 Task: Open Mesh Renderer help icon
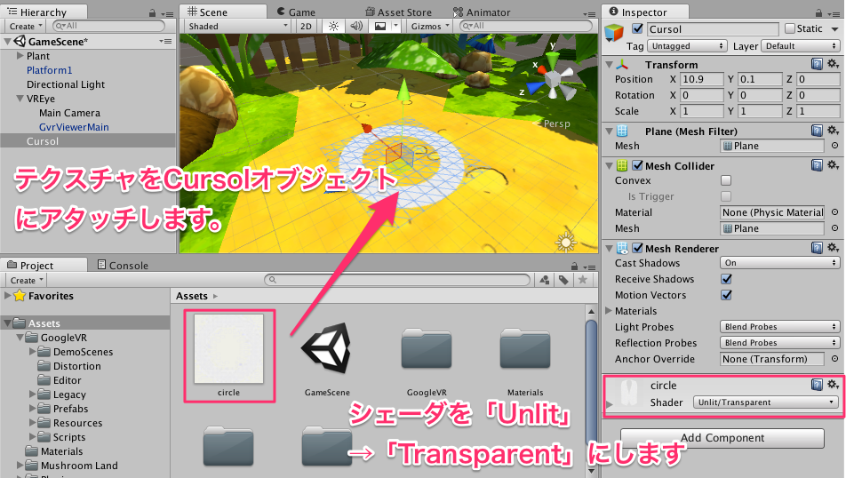point(817,248)
